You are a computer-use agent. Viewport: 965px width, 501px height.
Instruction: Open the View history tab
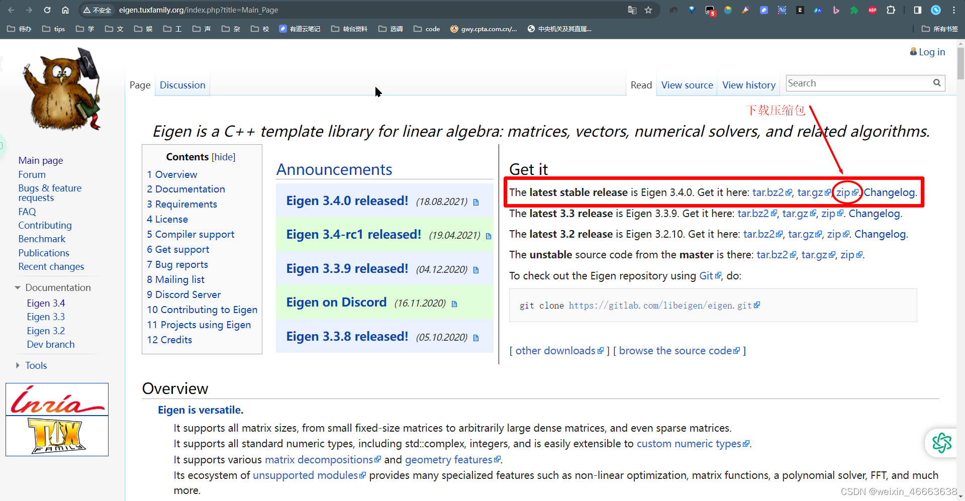(x=748, y=85)
